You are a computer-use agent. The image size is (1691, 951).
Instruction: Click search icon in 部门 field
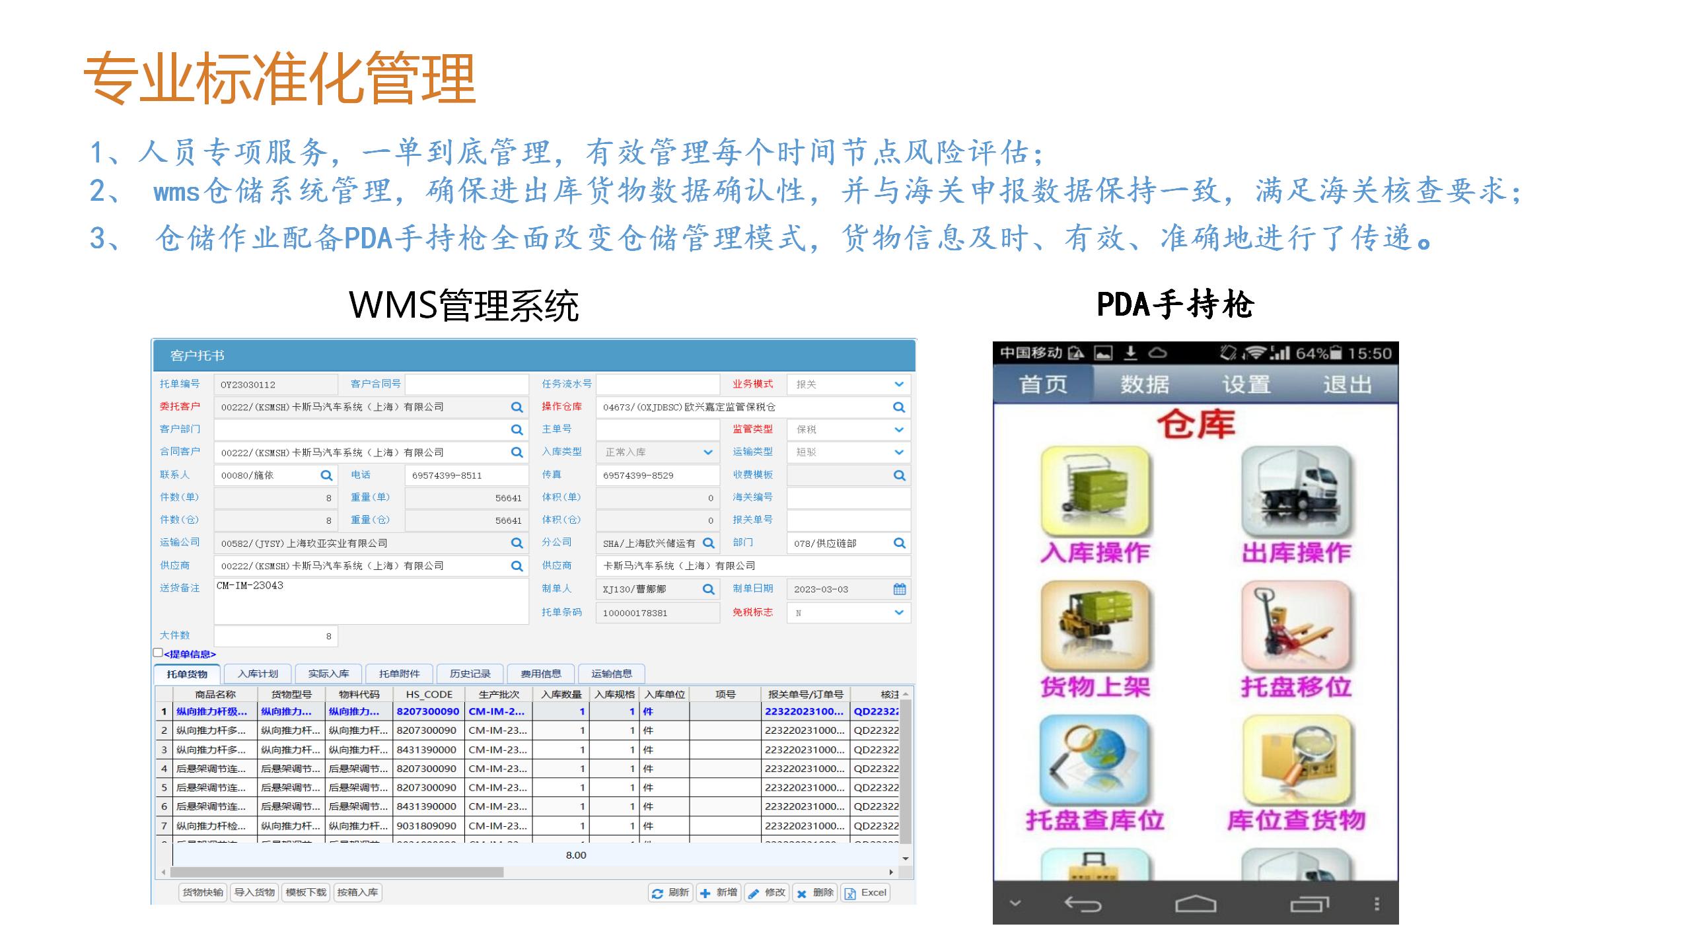[899, 543]
